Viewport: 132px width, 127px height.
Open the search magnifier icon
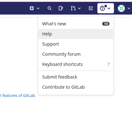49,8
